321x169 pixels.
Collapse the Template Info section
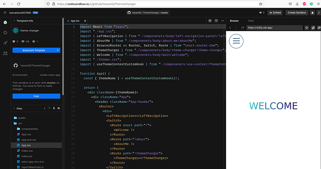[14, 21]
